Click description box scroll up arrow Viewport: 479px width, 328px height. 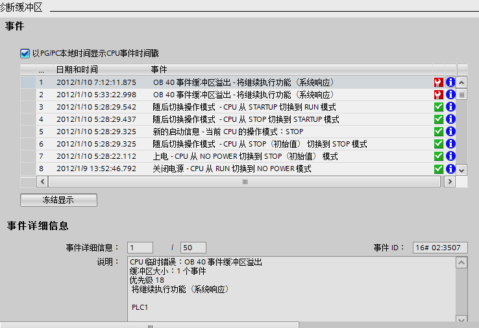point(461,263)
